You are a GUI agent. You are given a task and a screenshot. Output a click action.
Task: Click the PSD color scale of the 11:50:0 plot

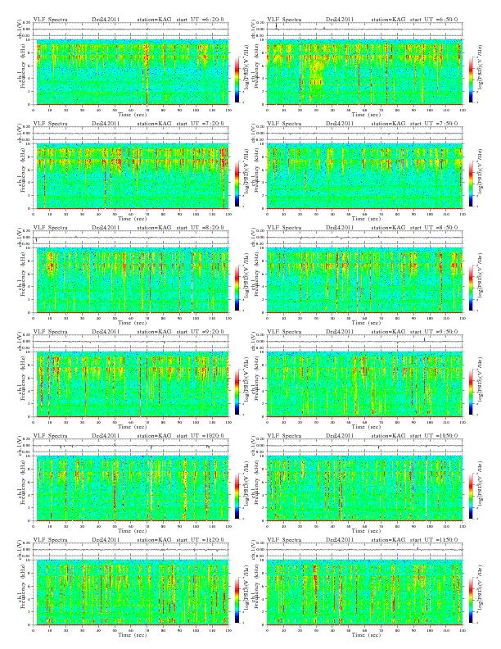tap(471, 601)
